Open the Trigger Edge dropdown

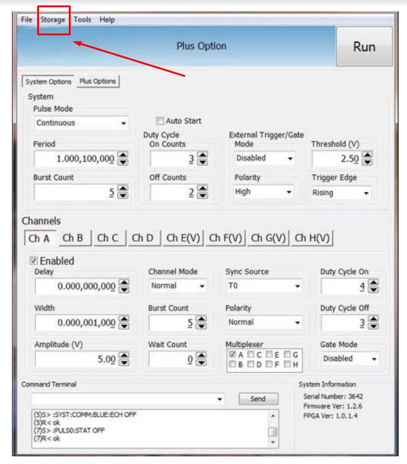(341, 193)
